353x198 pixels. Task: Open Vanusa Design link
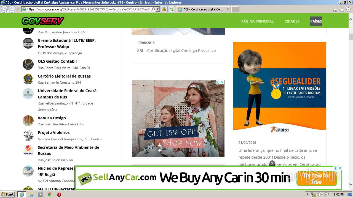[52, 118]
